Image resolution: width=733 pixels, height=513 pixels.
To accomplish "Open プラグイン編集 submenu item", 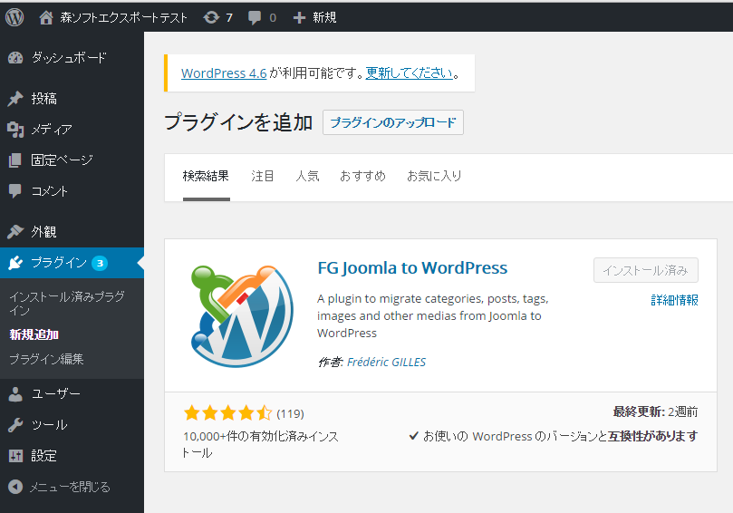I will (46, 359).
